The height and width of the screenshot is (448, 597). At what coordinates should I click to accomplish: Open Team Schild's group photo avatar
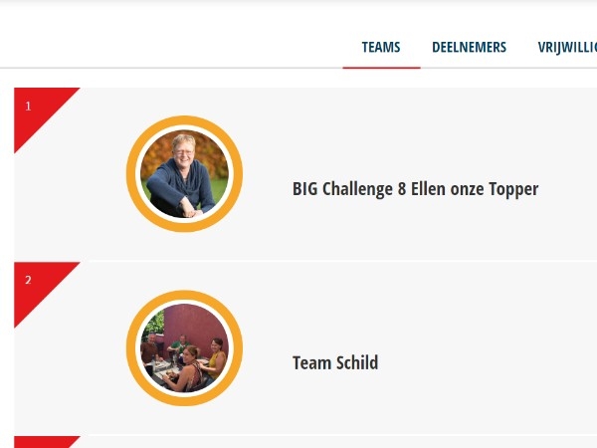185,347
